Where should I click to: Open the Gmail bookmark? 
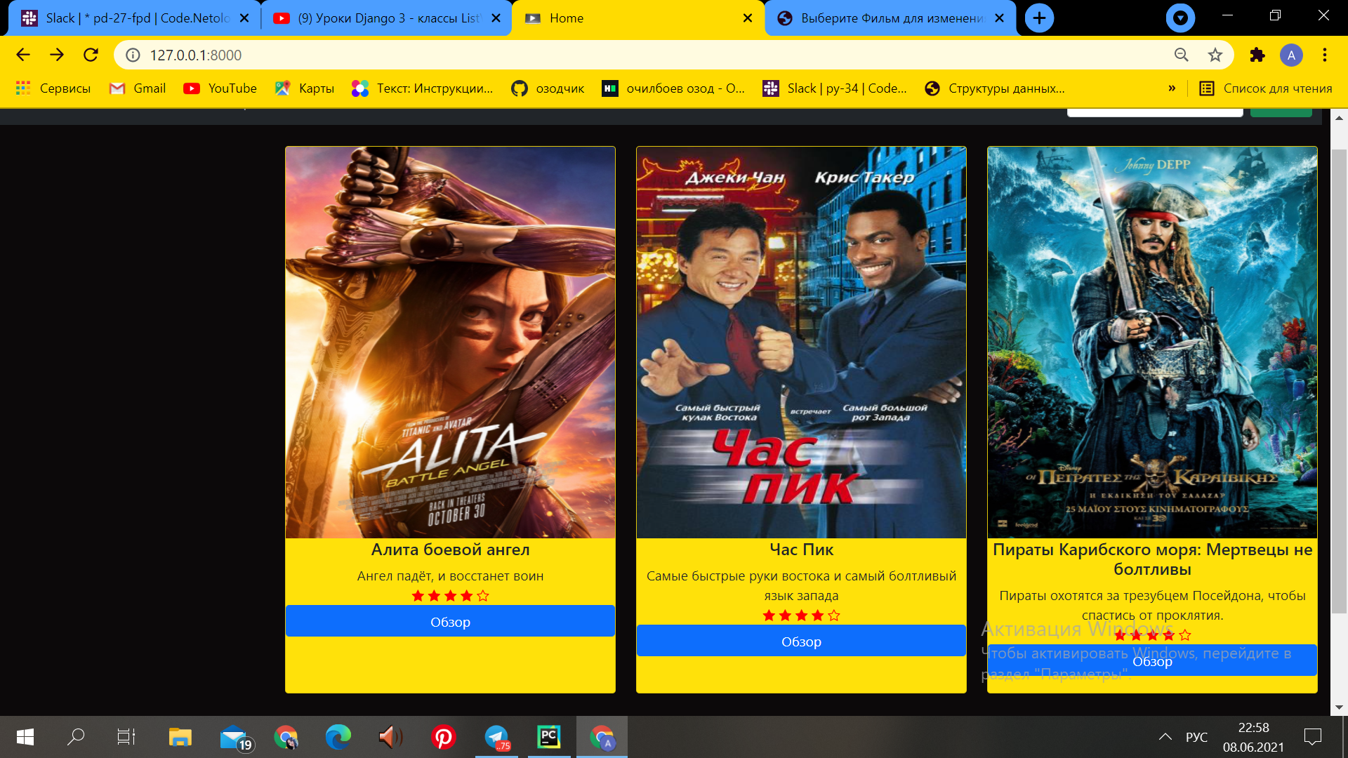pos(138,88)
